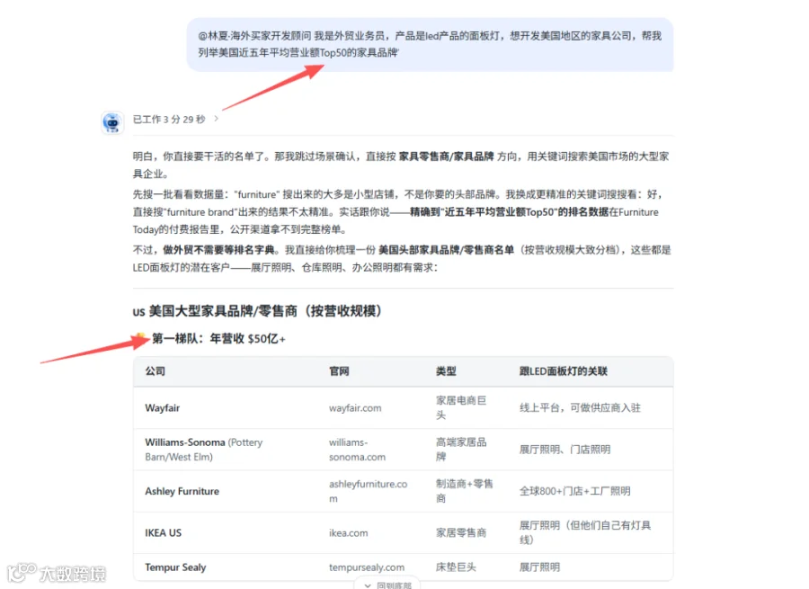This screenshot has width=809, height=589.
Task: Click the '跟LED面板灯的关联' column header
Action: tap(563, 371)
